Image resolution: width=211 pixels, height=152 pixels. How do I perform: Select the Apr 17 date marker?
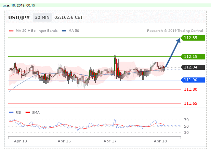click(110, 141)
